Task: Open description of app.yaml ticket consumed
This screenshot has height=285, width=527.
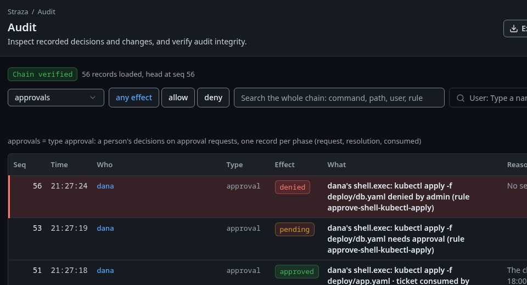Action: point(399,276)
